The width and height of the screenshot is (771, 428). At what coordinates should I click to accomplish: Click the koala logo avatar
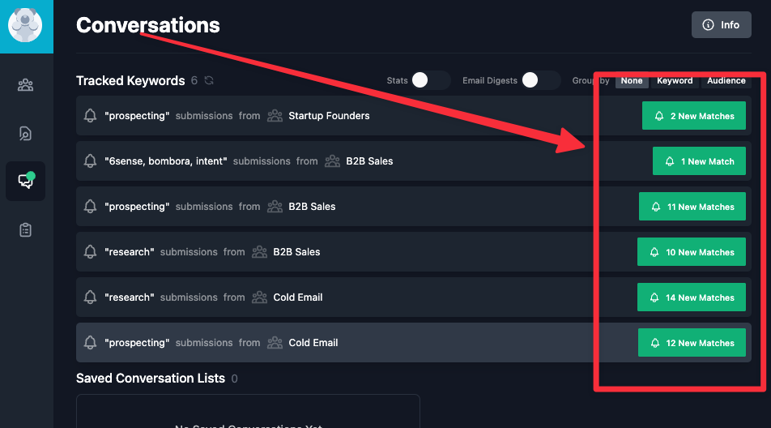coord(25,25)
